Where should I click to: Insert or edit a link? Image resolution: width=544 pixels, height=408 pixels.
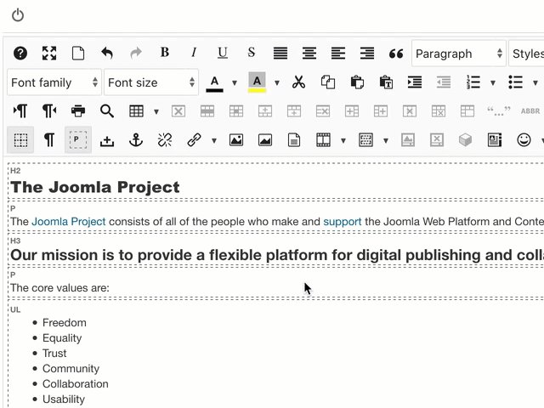[194, 140]
